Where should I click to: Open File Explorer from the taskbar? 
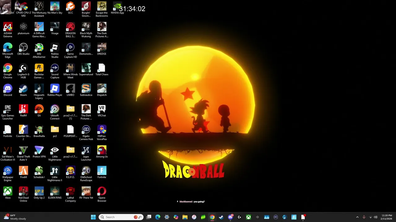185,217
